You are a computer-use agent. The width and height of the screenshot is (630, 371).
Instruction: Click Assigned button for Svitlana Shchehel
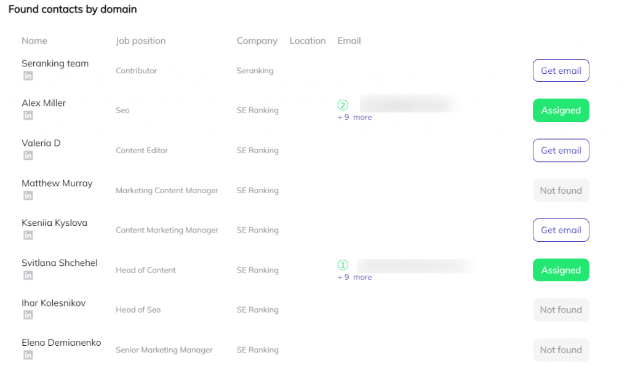point(561,270)
